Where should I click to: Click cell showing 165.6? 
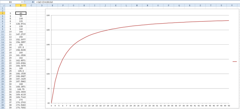[21, 71]
